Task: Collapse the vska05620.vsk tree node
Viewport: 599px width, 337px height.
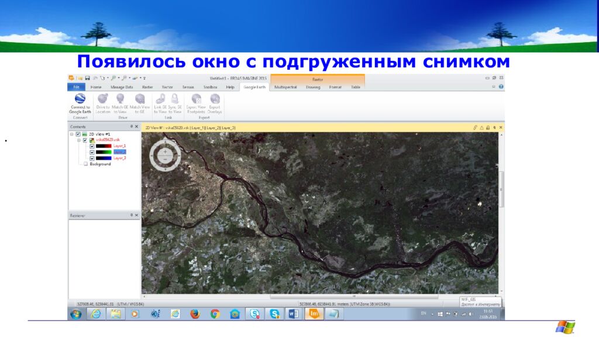Action: coord(78,140)
